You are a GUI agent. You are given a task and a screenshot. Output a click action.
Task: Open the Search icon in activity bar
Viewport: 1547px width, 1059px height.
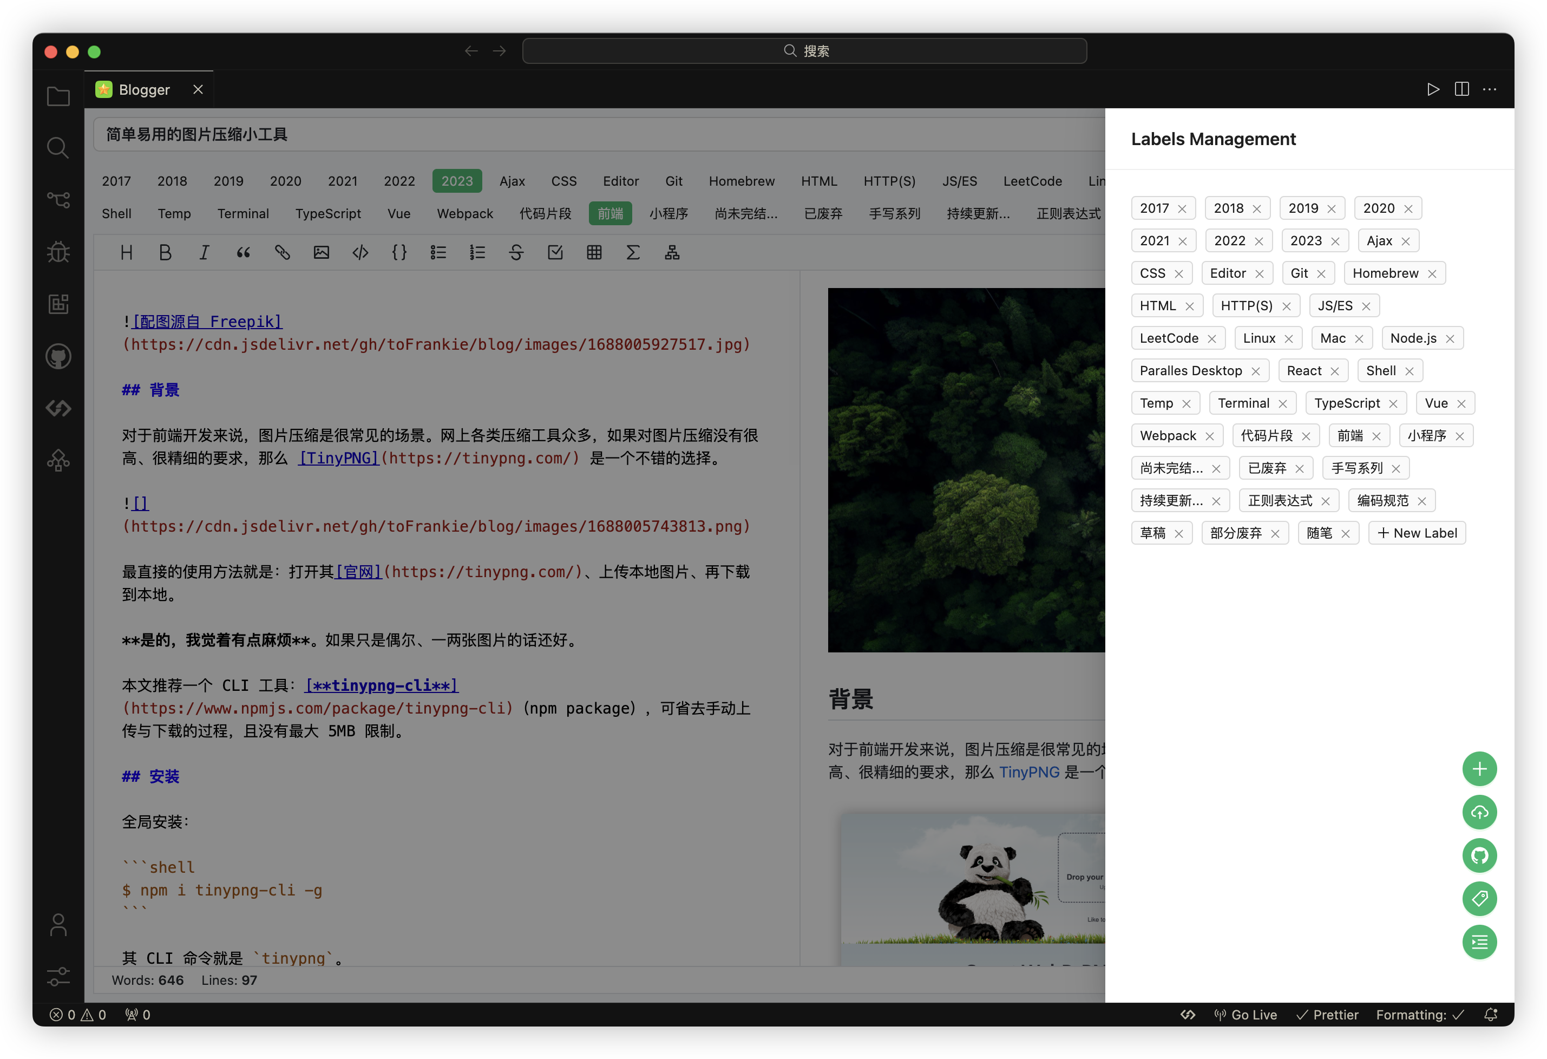[x=58, y=148]
